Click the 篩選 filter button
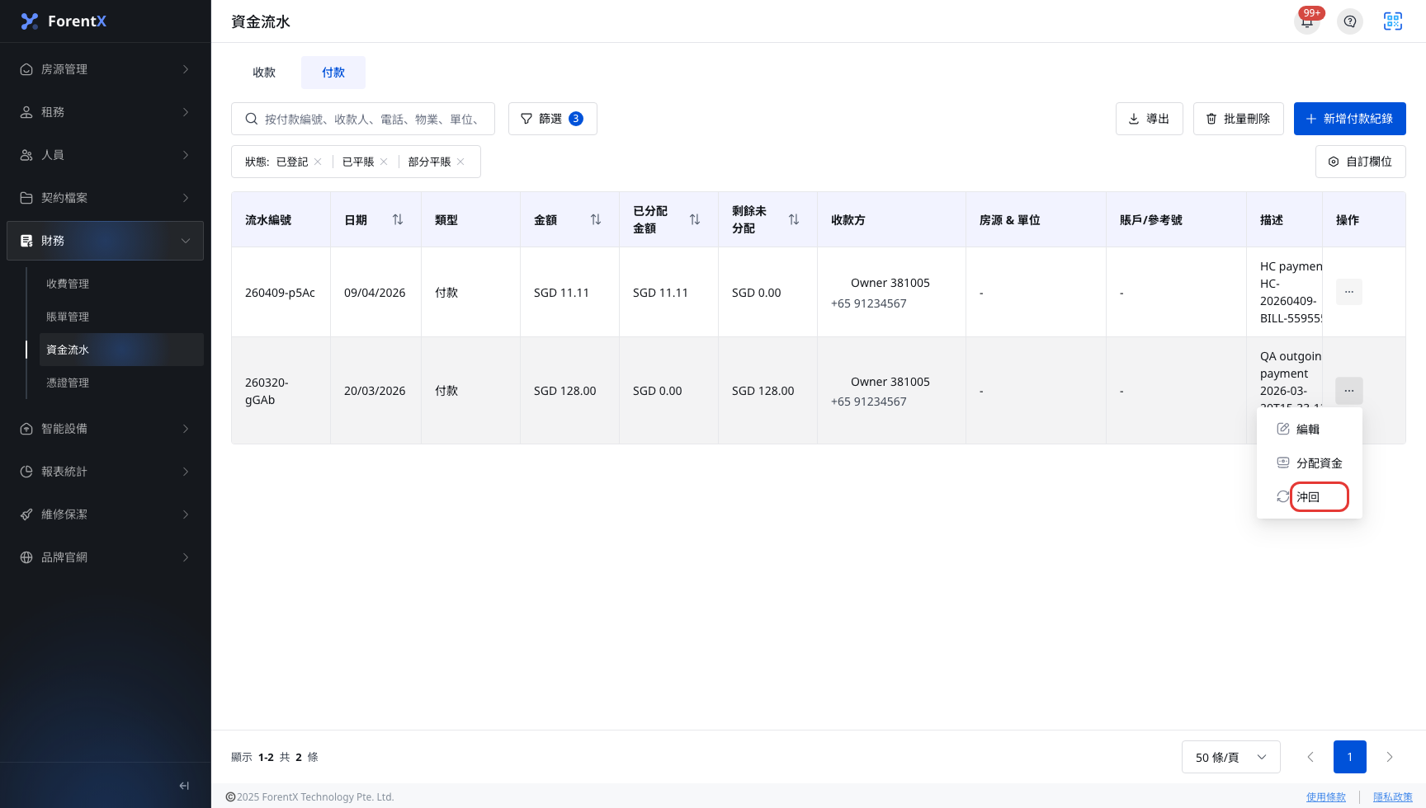 coord(553,119)
